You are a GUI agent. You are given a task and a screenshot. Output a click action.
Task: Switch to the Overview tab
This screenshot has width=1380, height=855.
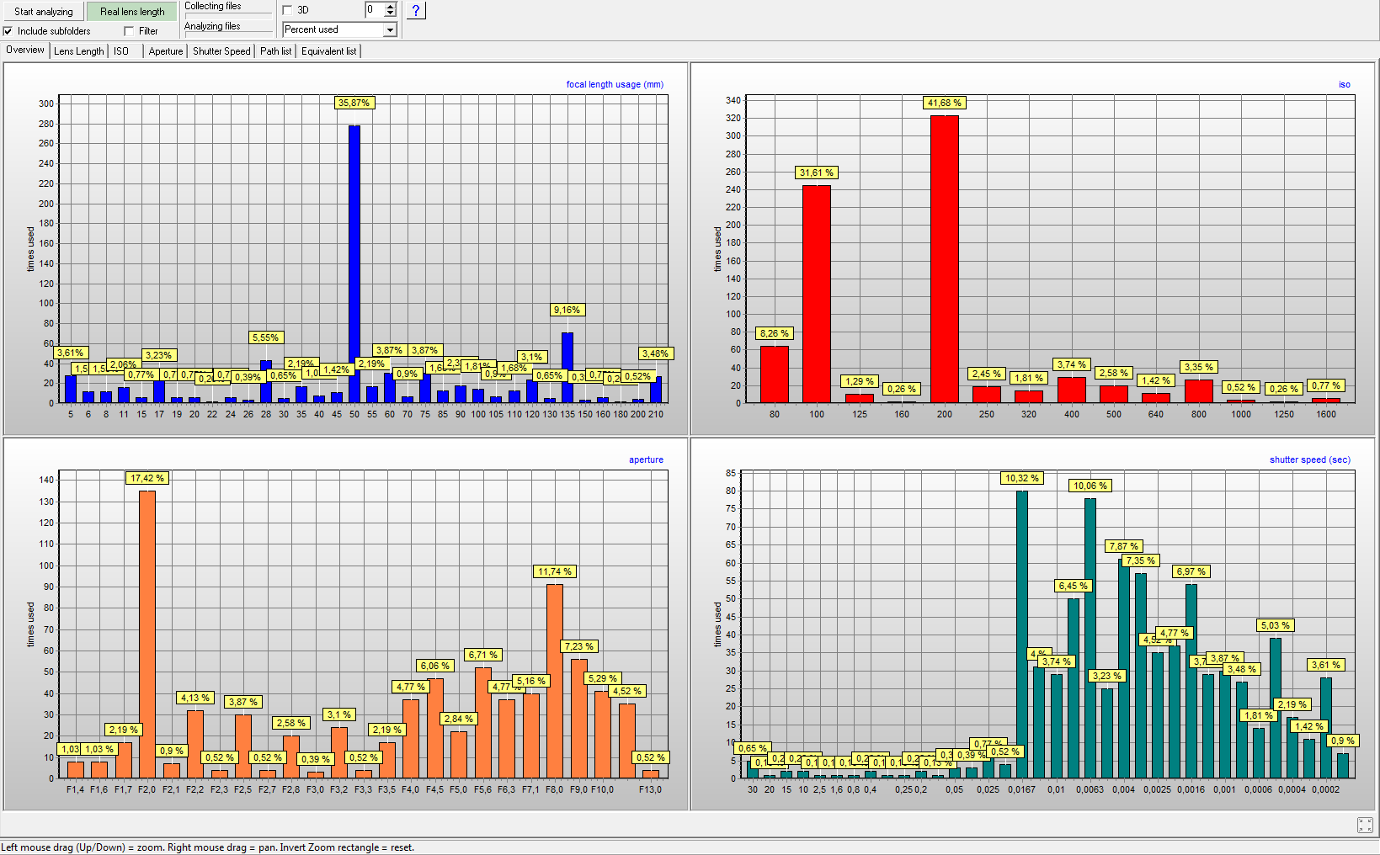[25, 50]
